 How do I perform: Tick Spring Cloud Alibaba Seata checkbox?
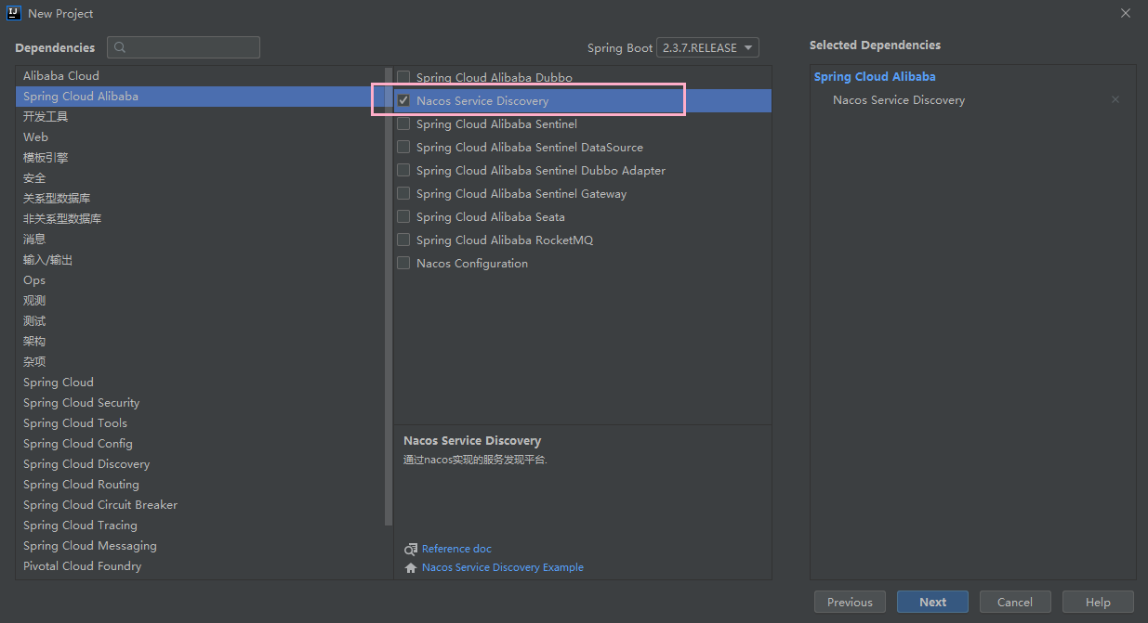click(x=403, y=216)
